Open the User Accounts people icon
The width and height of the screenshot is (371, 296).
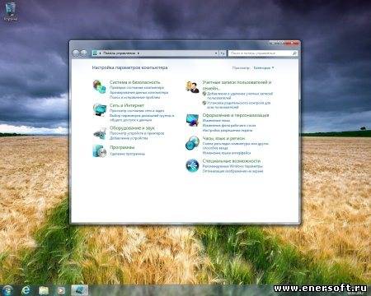(192, 87)
